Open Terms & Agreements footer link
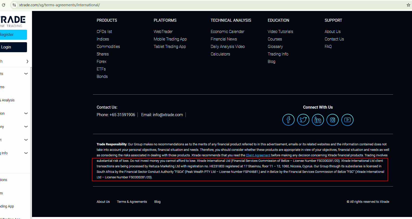The width and height of the screenshot is (412, 219). click(x=132, y=202)
